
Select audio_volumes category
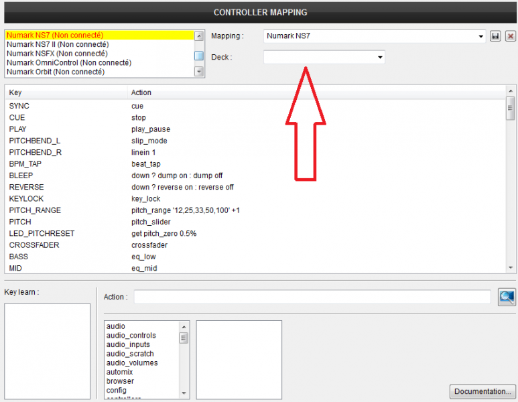(141, 362)
